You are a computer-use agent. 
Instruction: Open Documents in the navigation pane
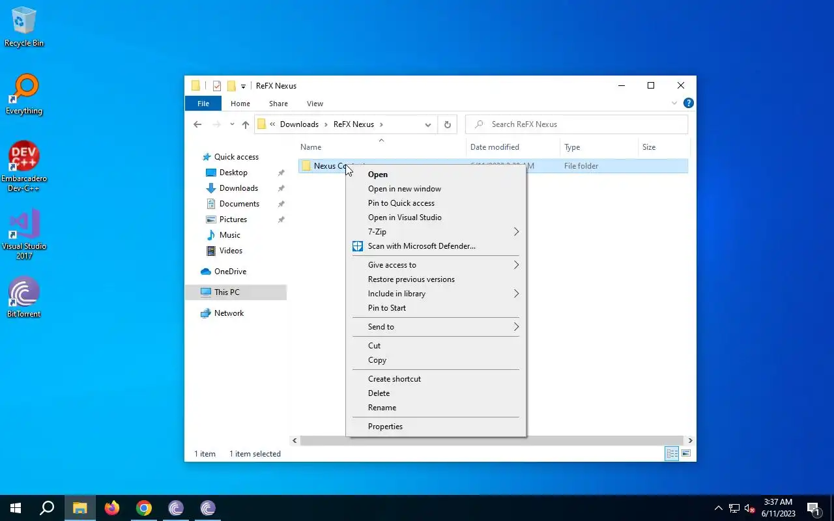pyautogui.click(x=239, y=204)
